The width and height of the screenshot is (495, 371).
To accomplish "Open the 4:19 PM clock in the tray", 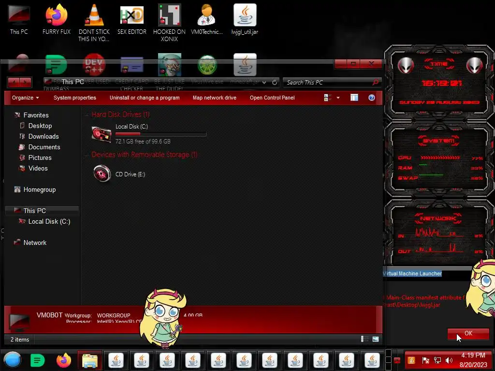I will click(473, 360).
